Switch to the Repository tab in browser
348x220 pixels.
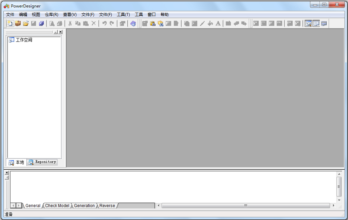coord(42,162)
